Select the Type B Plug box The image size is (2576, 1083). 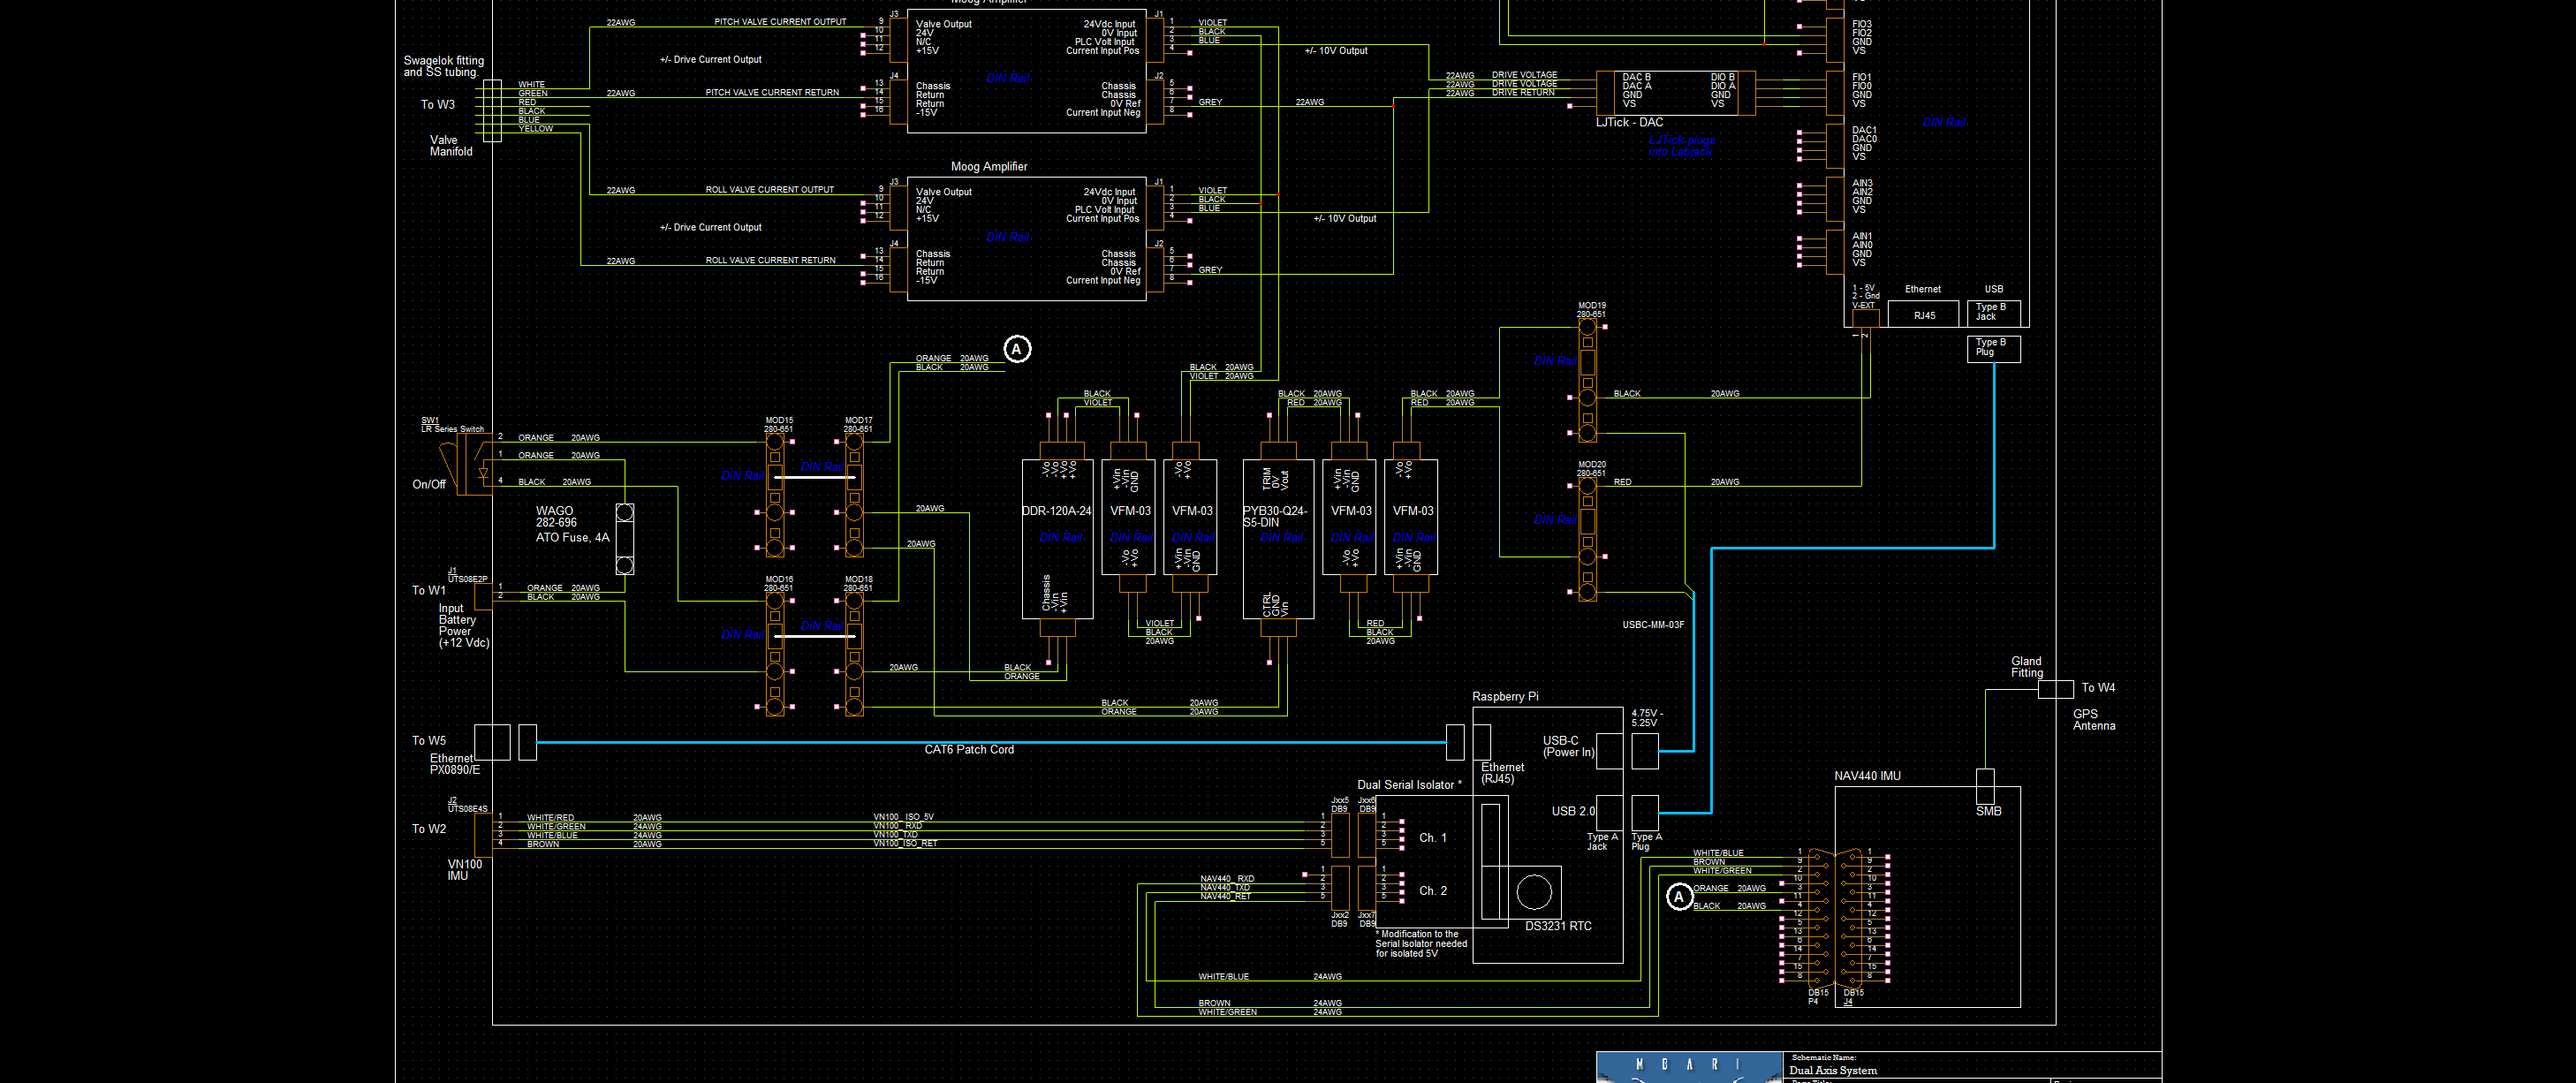coord(1994,349)
